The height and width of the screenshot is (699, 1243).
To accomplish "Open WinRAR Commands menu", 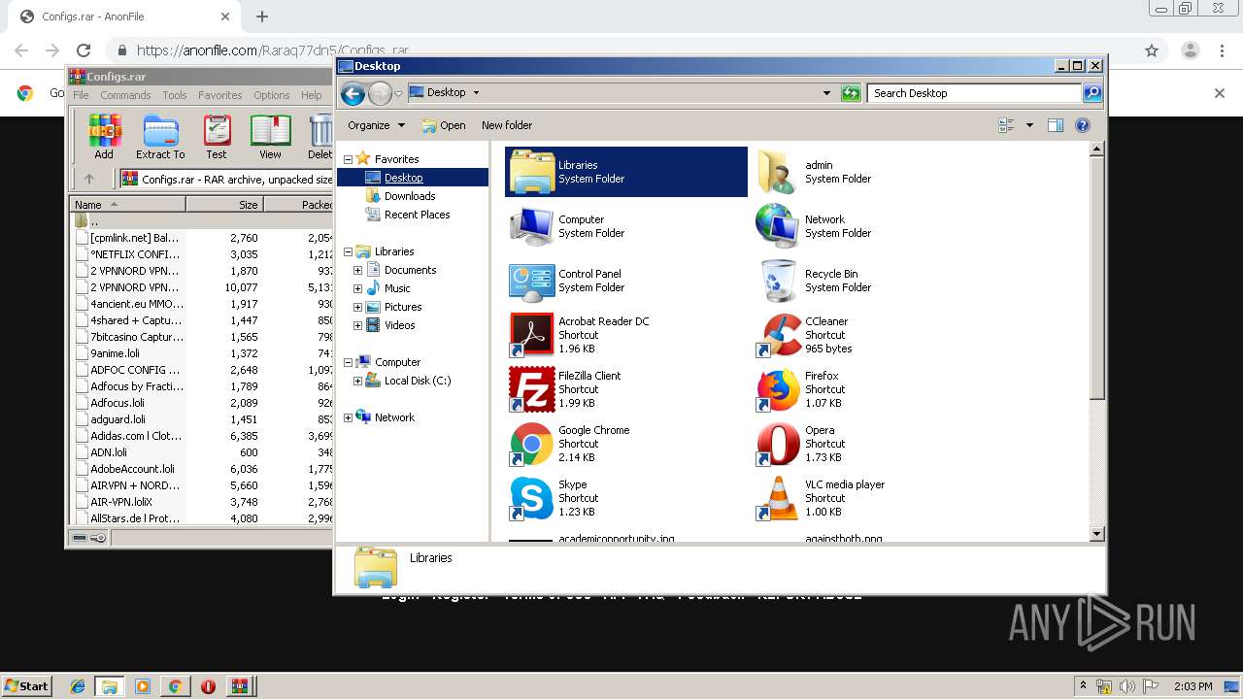I will tap(125, 95).
